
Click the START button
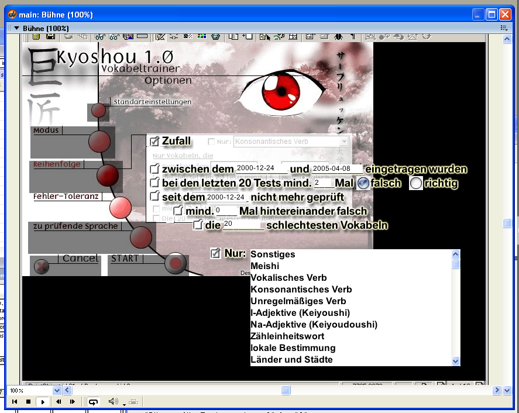pos(125,259)
